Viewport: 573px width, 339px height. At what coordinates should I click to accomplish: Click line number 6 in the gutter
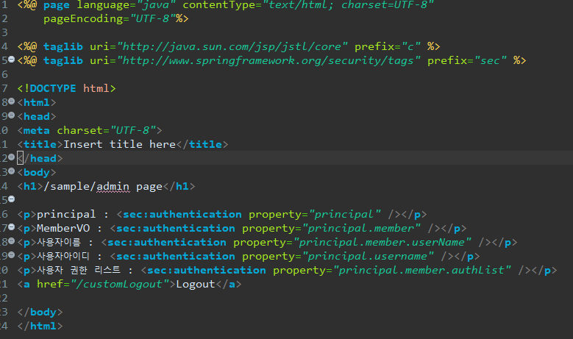click(4, 74)
